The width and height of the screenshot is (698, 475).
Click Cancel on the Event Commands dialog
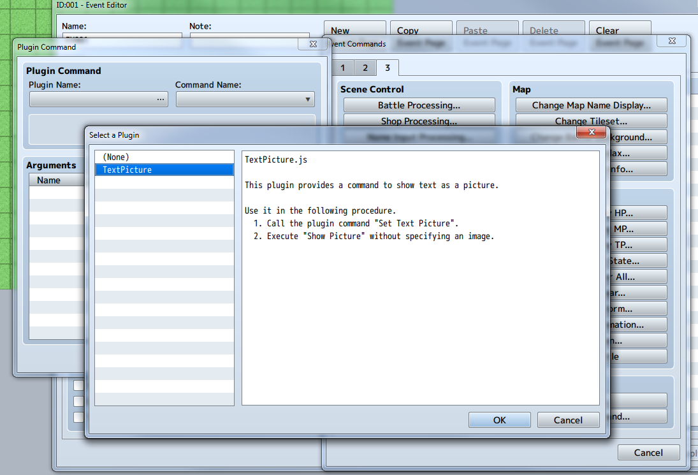point(648,452)
